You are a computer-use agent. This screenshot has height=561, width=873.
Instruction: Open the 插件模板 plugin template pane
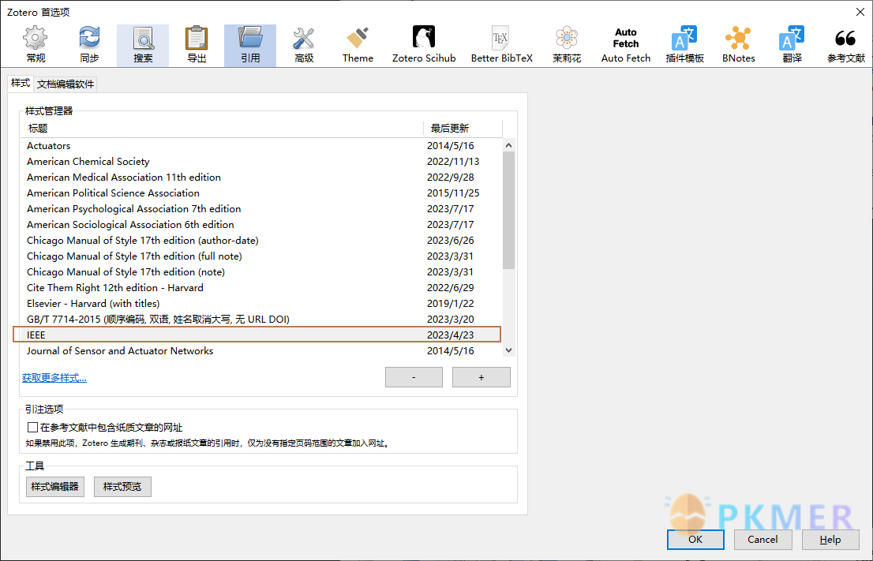click(685, 45)
